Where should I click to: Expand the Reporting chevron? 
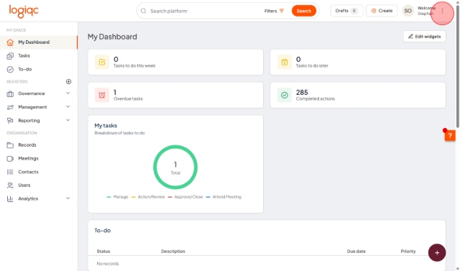point(68,120)
